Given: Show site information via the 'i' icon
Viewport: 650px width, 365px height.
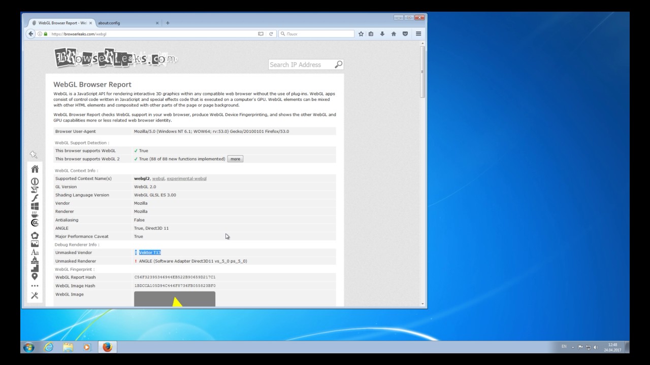Looking at the screenshot, I should pos(40,34).
